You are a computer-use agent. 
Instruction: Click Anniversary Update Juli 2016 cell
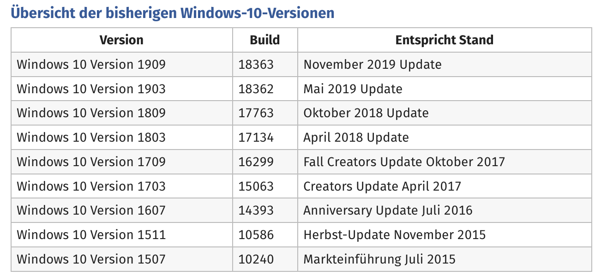coord(445,210)
